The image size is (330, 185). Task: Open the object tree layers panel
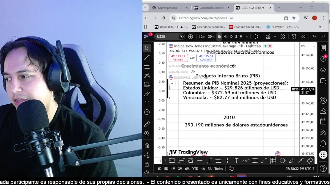pyautogui.click(x=323, y=70)
